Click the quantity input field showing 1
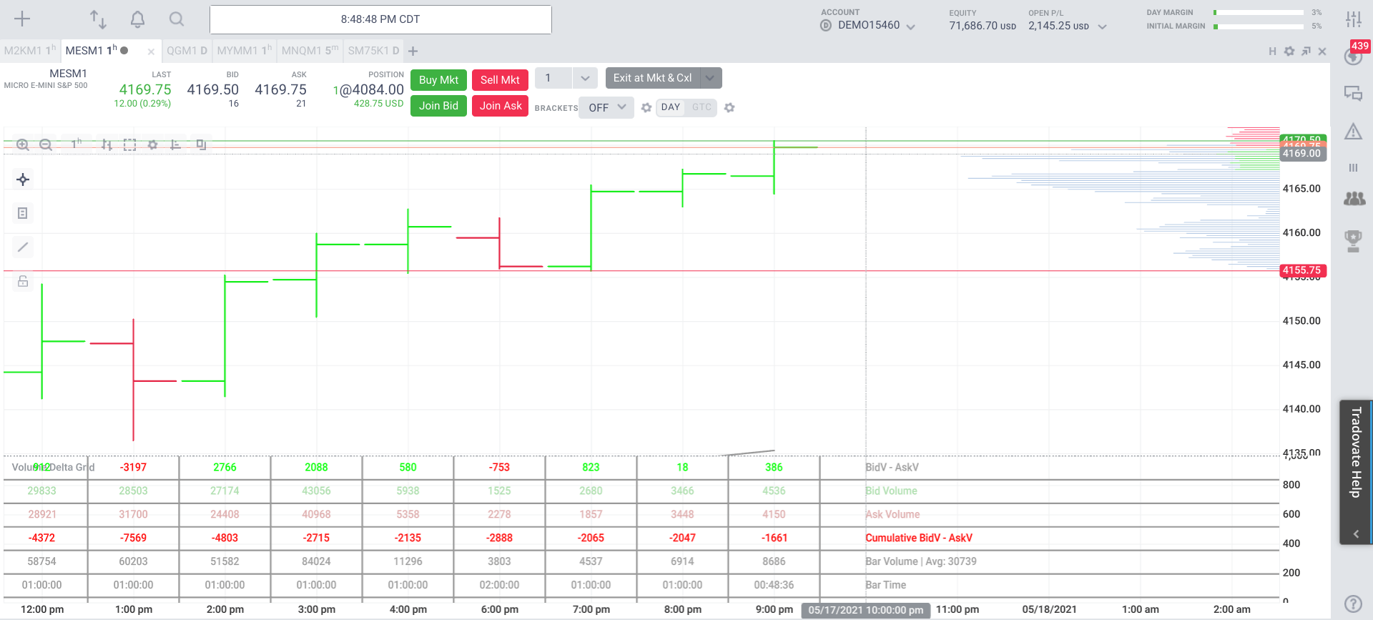This screenshot has height=620, width=1373. [553, 78]
